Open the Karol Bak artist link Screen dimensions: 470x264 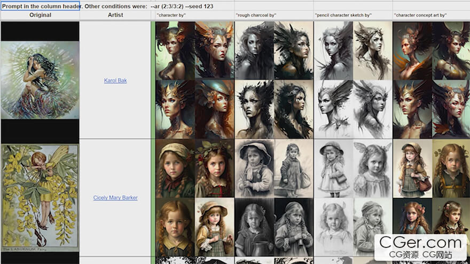115,81
